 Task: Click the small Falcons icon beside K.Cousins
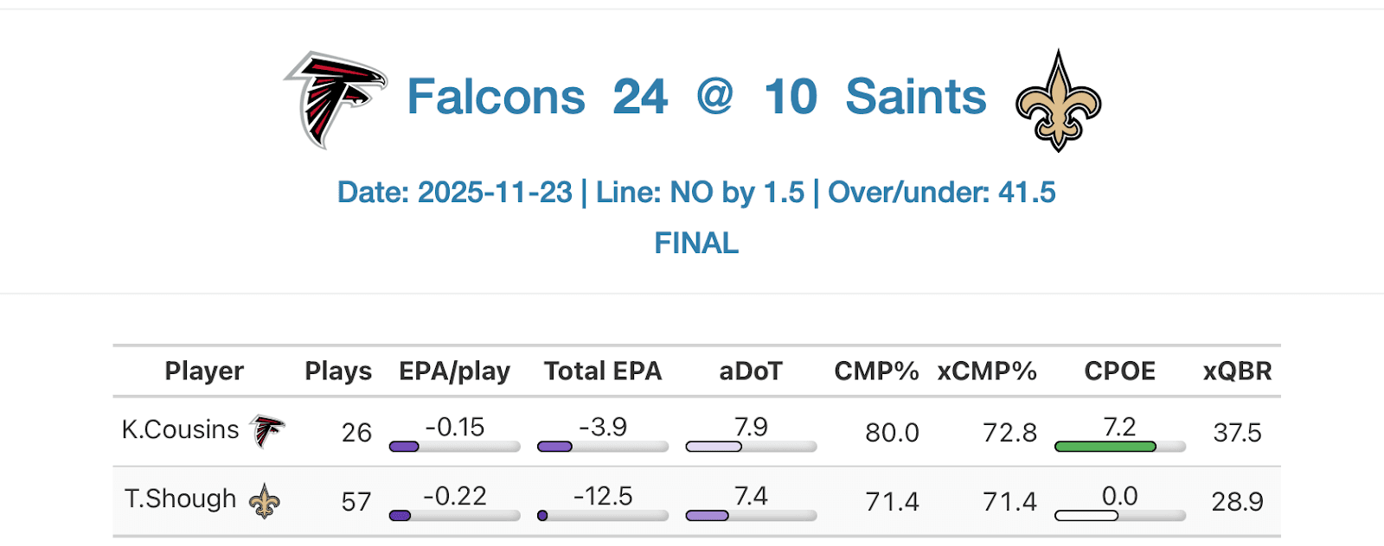click(x=267, y=431)
